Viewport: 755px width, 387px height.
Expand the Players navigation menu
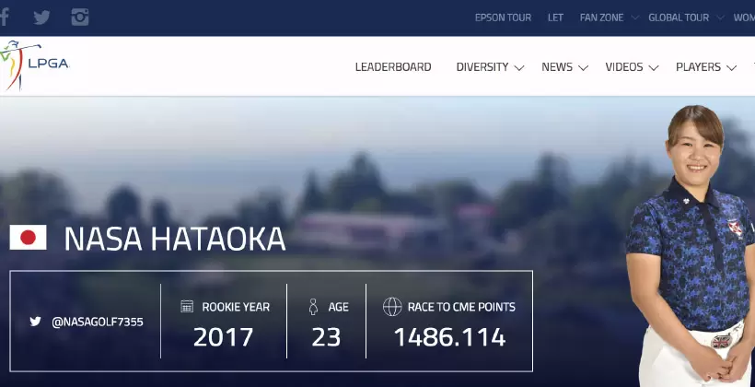click(x=731, y=67)
